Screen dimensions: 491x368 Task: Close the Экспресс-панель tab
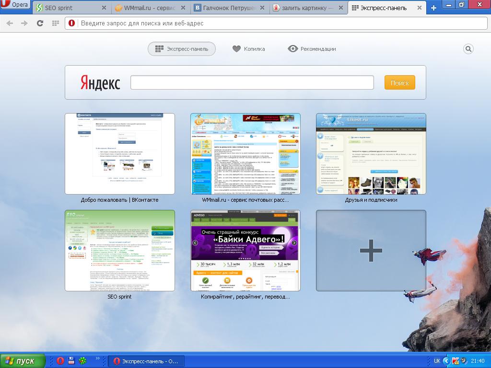(x=420, y=8)
